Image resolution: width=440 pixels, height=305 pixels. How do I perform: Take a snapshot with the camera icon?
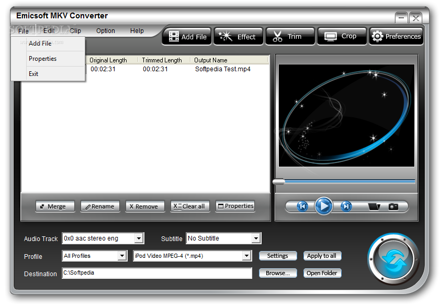click(x=393, y=207)
